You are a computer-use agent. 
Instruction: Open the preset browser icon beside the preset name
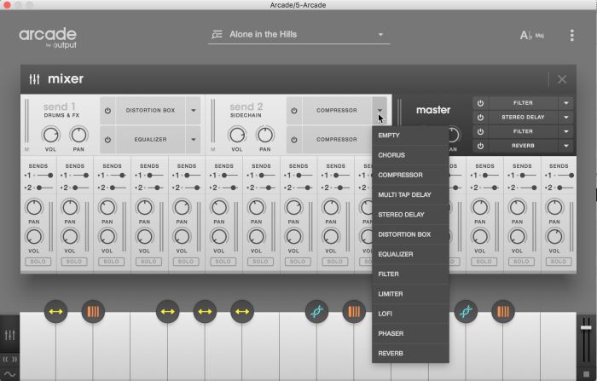point(217,35)
